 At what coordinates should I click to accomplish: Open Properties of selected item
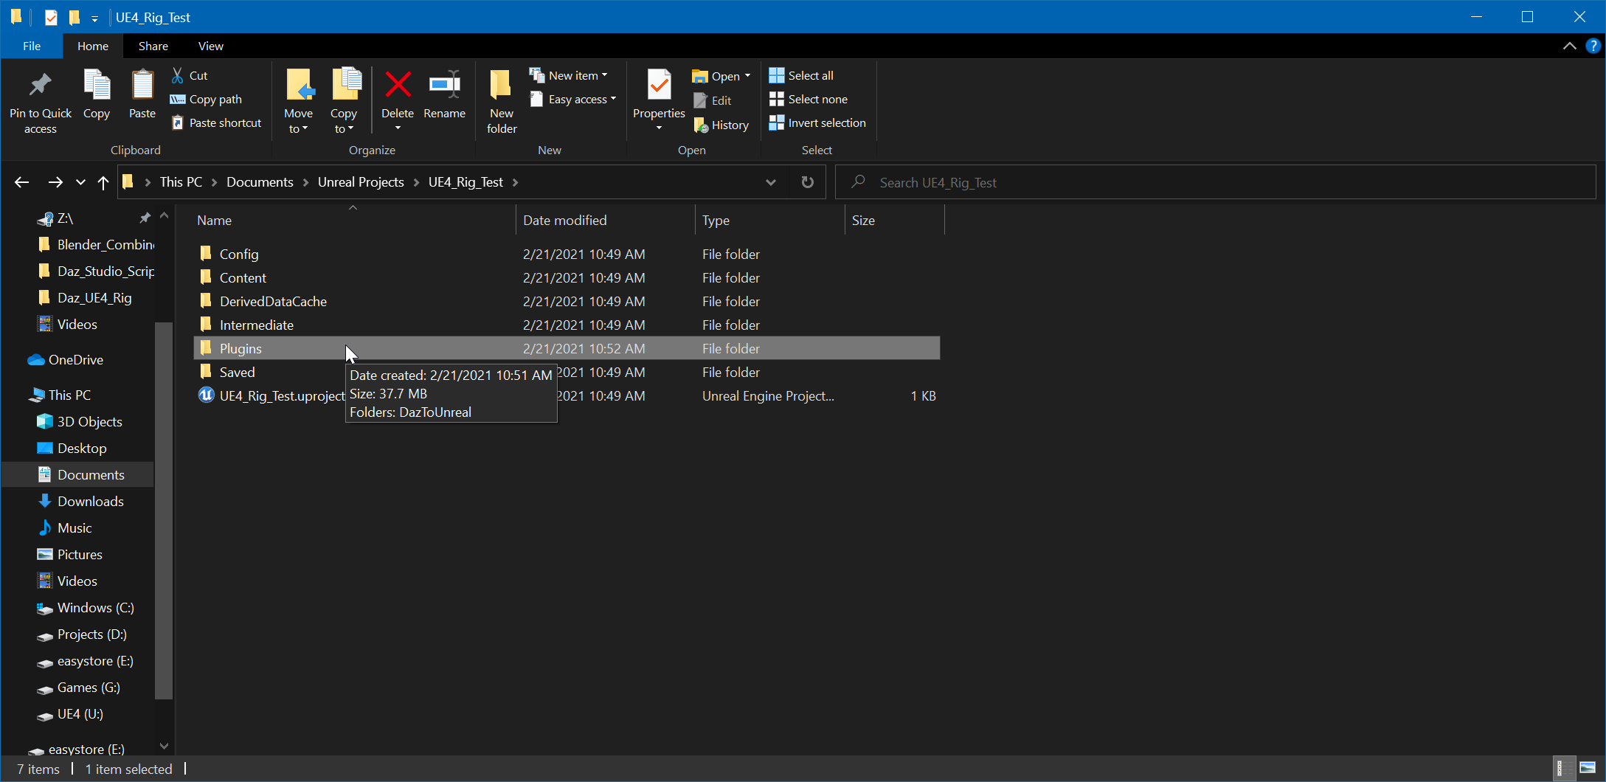pos(659,94)
